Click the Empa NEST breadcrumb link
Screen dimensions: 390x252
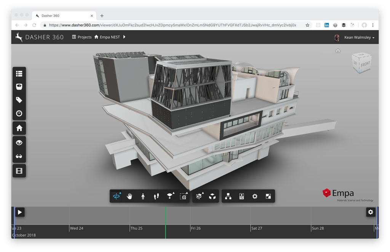click(109, 37)
